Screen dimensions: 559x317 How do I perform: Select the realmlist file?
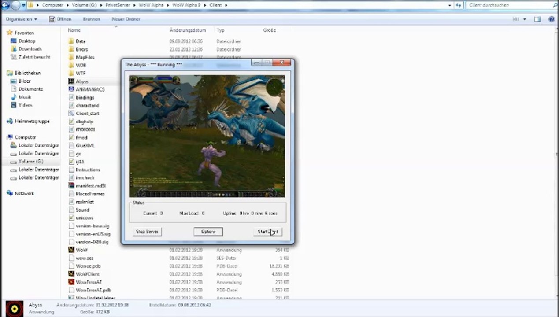[85, 202]
